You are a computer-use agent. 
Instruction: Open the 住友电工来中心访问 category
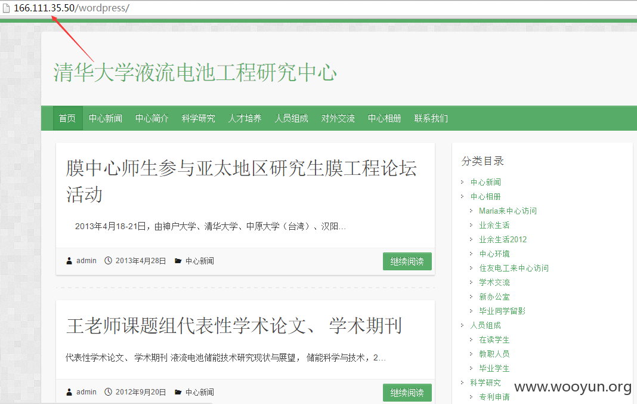pyautogui.click(x=514, y=268)
